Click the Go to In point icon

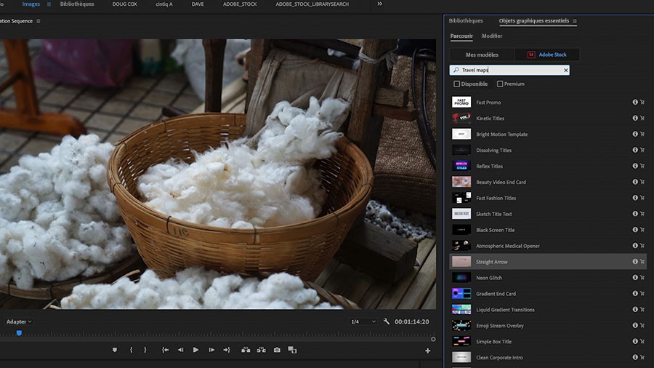(165, 350)
